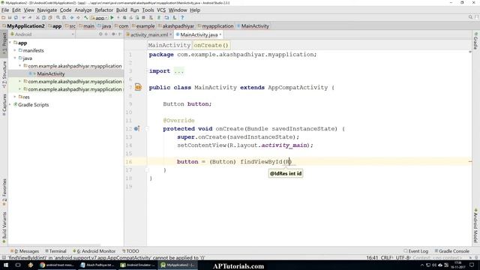Image resolution: width=480 pixels, height=270 pixels.
Task: Toggle the Project tool window
Action: (x=4, y=43)
